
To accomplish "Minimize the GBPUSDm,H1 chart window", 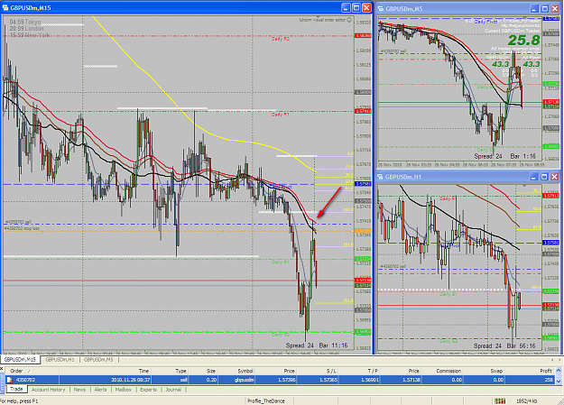I will (x=534, y=177).
